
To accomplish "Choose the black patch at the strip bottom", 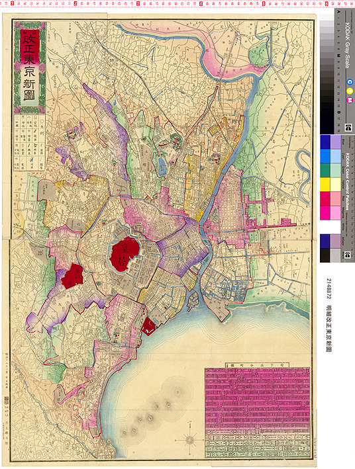I will [x=325, y=255].
